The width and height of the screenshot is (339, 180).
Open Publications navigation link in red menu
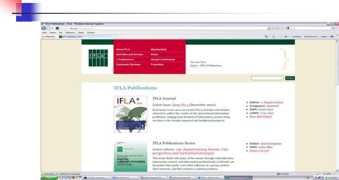pyautogui.click(x=126, y=59)
